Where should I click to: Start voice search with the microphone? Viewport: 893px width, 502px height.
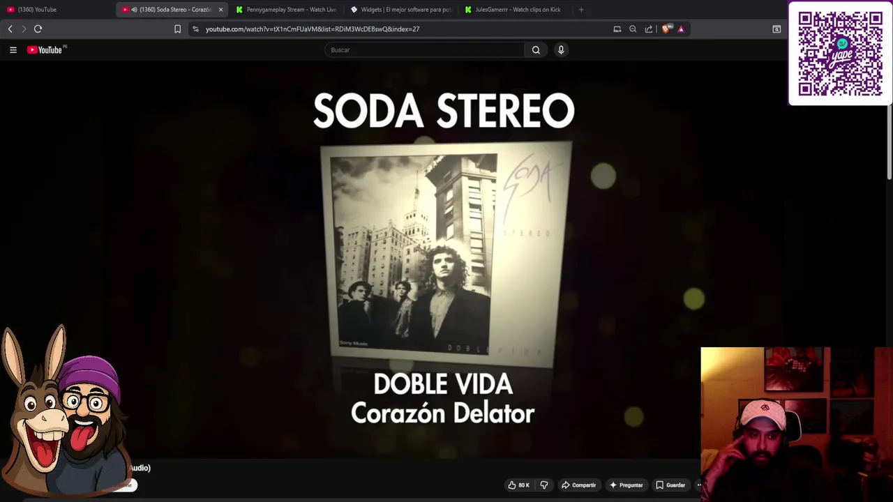(561, 50)
